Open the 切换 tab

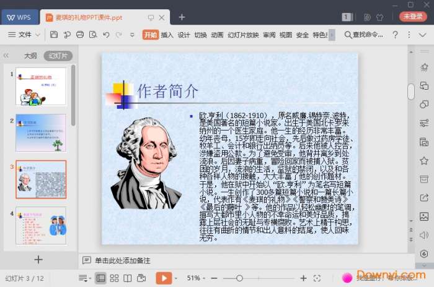point(200,35)
